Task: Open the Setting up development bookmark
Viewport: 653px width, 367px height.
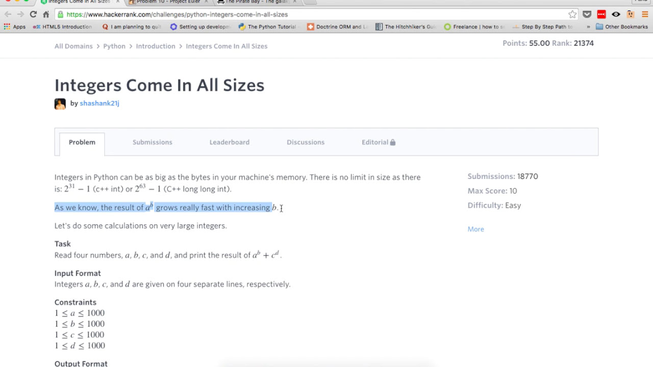Action: point(200,27)
